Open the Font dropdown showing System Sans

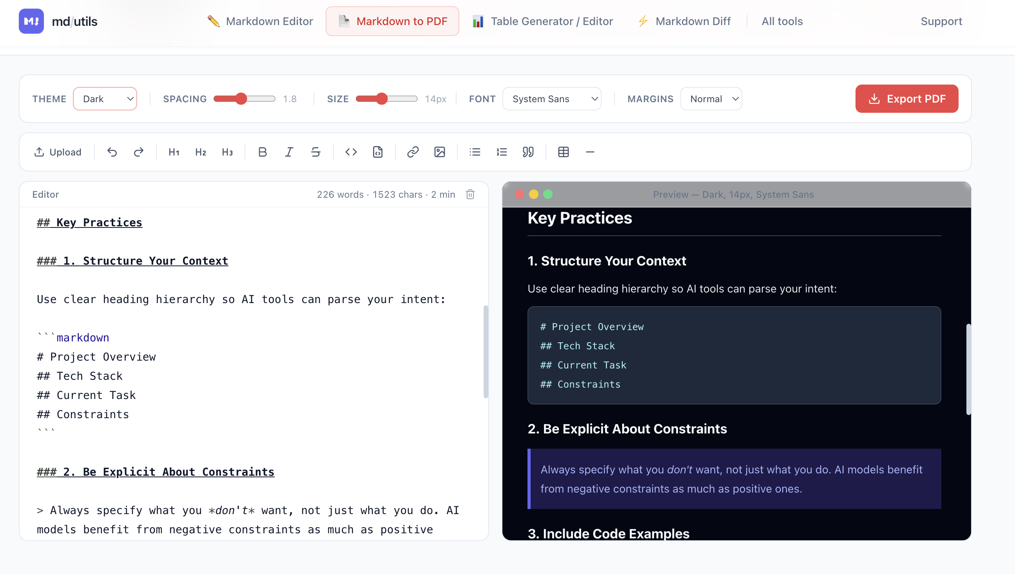(x=552, y=99)
